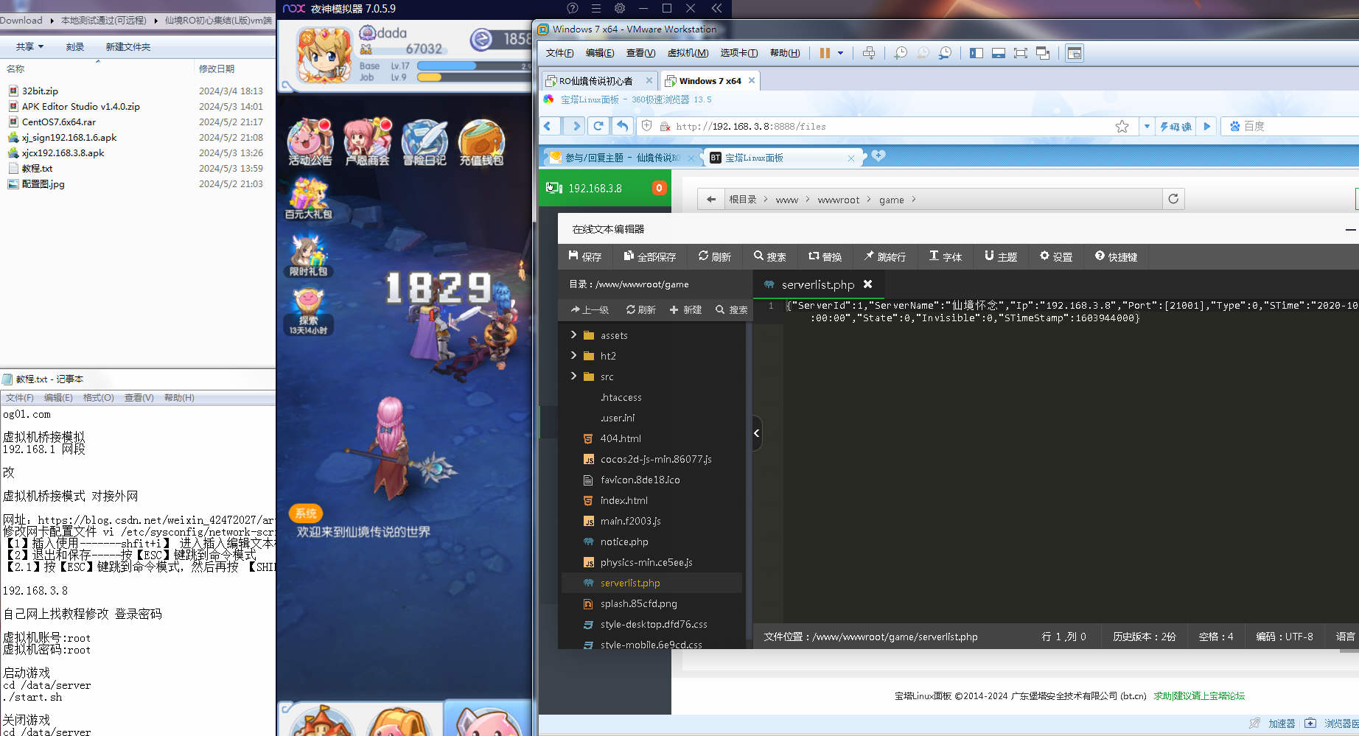
Task: Click the breadcrumb back arrow before 根目录
Action: [710, 200]
